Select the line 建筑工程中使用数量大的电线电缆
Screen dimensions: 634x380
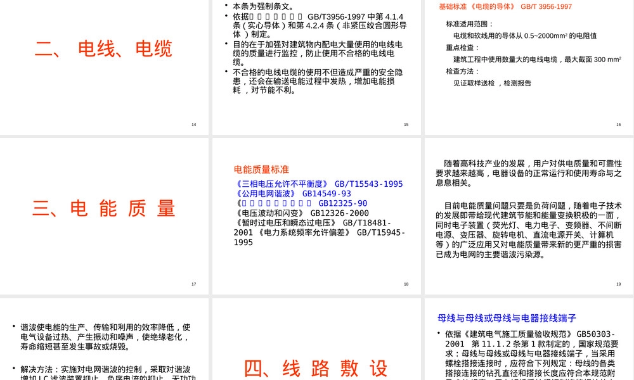(538, 60)
